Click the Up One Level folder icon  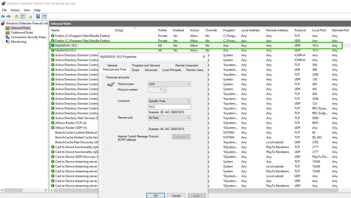click(x=17, y=17)
